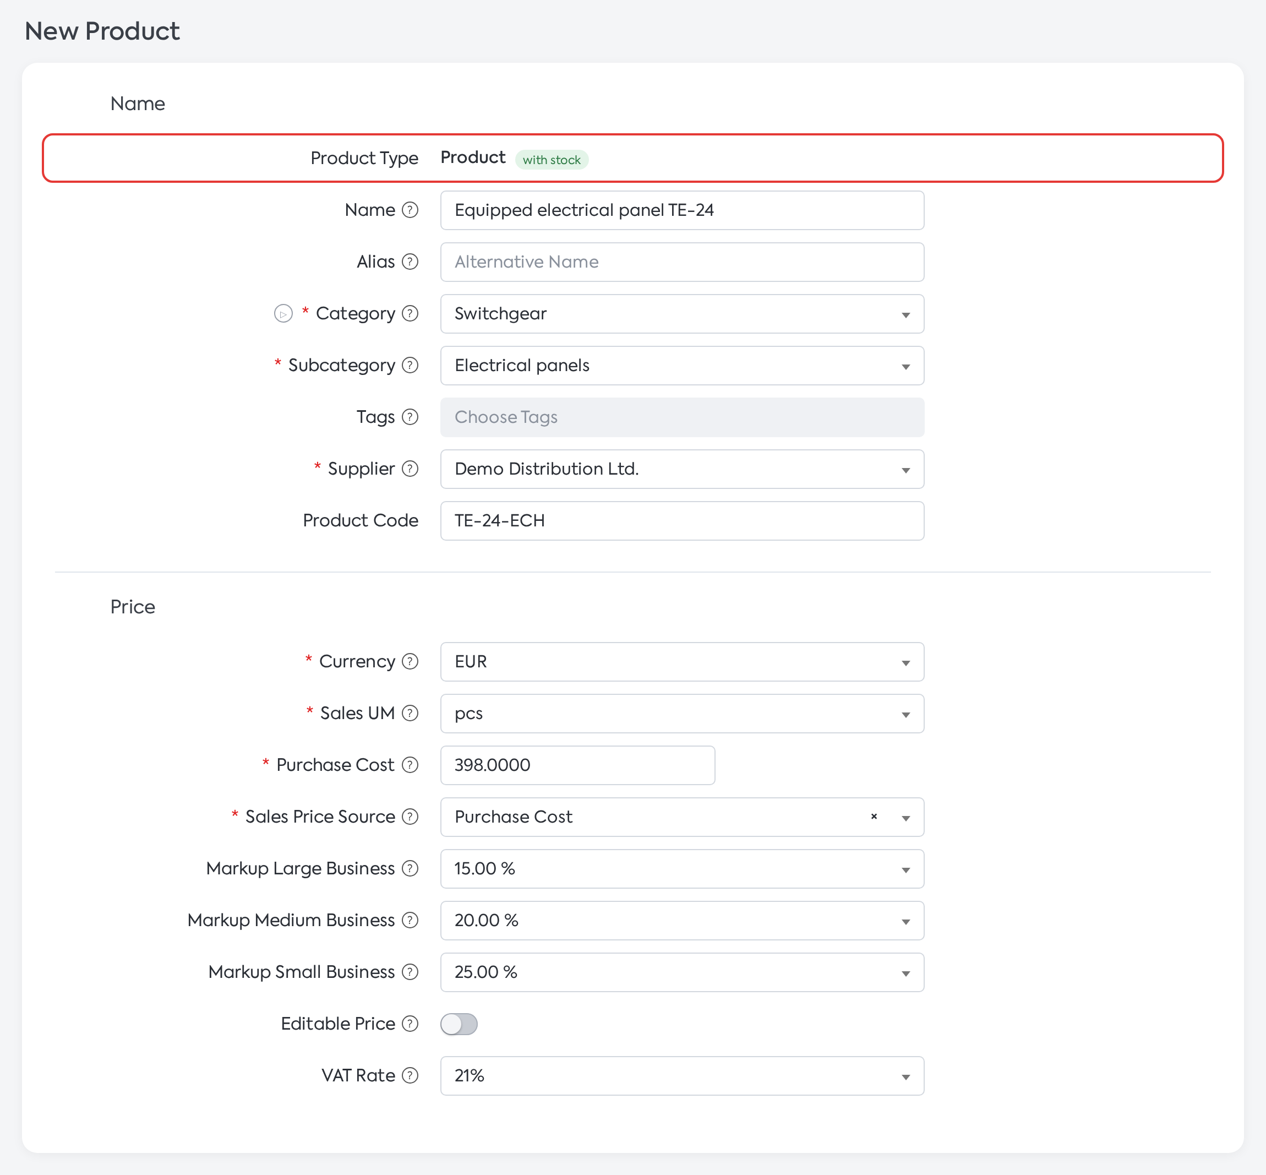The width and height of the screenshot is (1266, 1175).
Task: Click the help icon next to Purchase Cost
Action: point(411,765)
